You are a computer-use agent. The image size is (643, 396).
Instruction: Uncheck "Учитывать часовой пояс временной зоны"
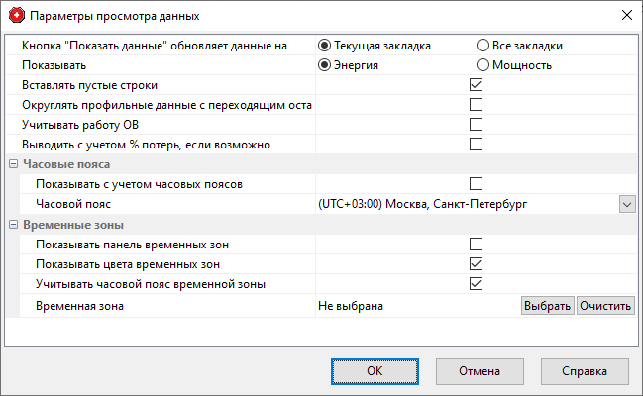(x=476, y=284)
